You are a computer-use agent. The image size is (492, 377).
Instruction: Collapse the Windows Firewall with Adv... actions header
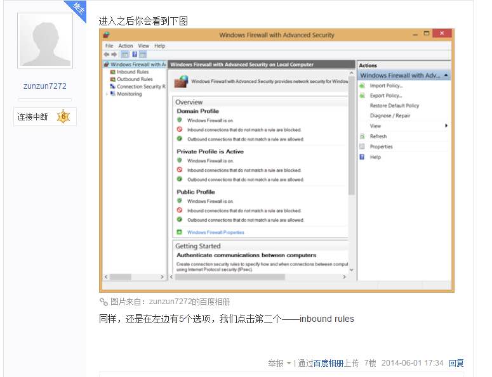click(x=446, y=75)
